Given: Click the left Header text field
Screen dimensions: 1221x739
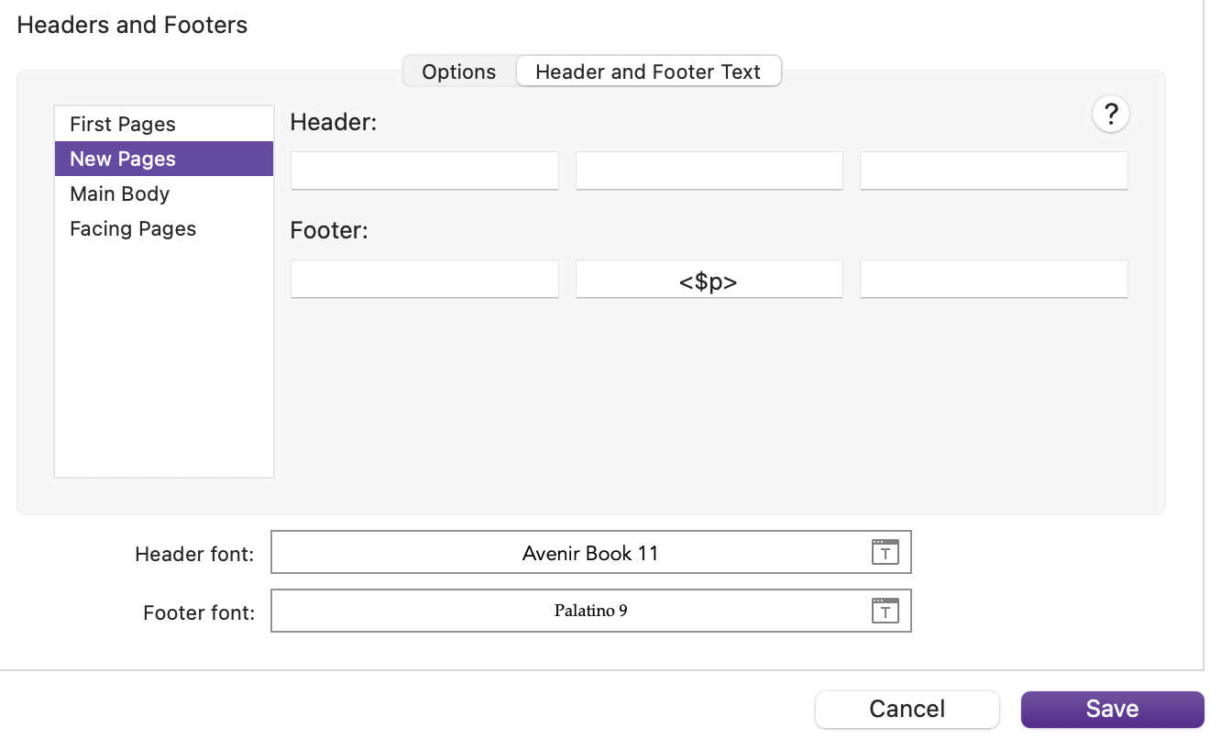Looking at the screenshot, I should point(424,171).
